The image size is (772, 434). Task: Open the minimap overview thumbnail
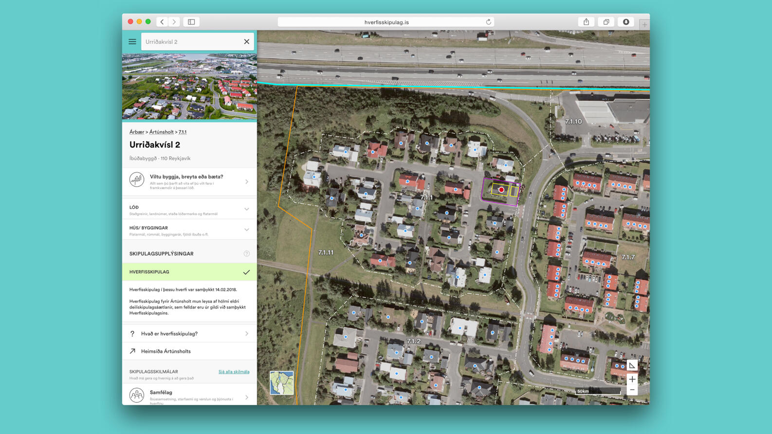[x=282, y=382]
